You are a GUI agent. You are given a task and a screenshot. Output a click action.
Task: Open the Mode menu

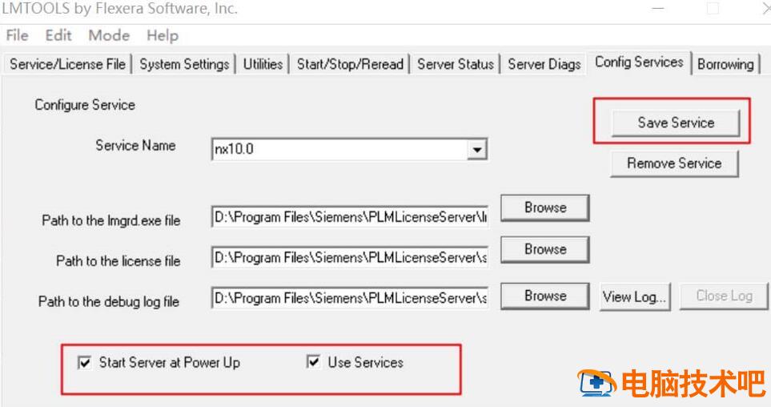[109, 35]
